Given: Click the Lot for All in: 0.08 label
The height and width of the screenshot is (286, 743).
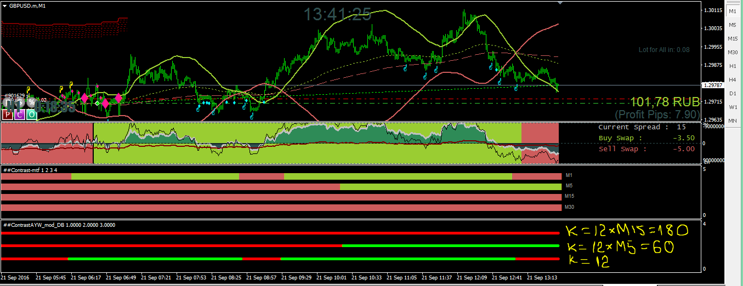Looking at the screenshot, I should click(664, 50).
